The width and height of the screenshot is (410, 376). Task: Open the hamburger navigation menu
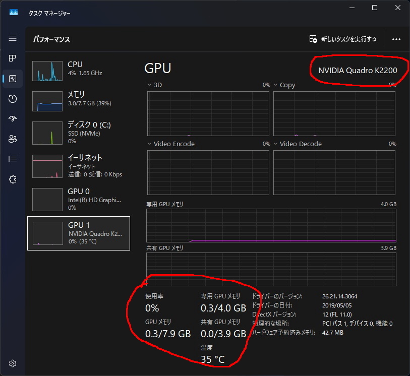13,38
